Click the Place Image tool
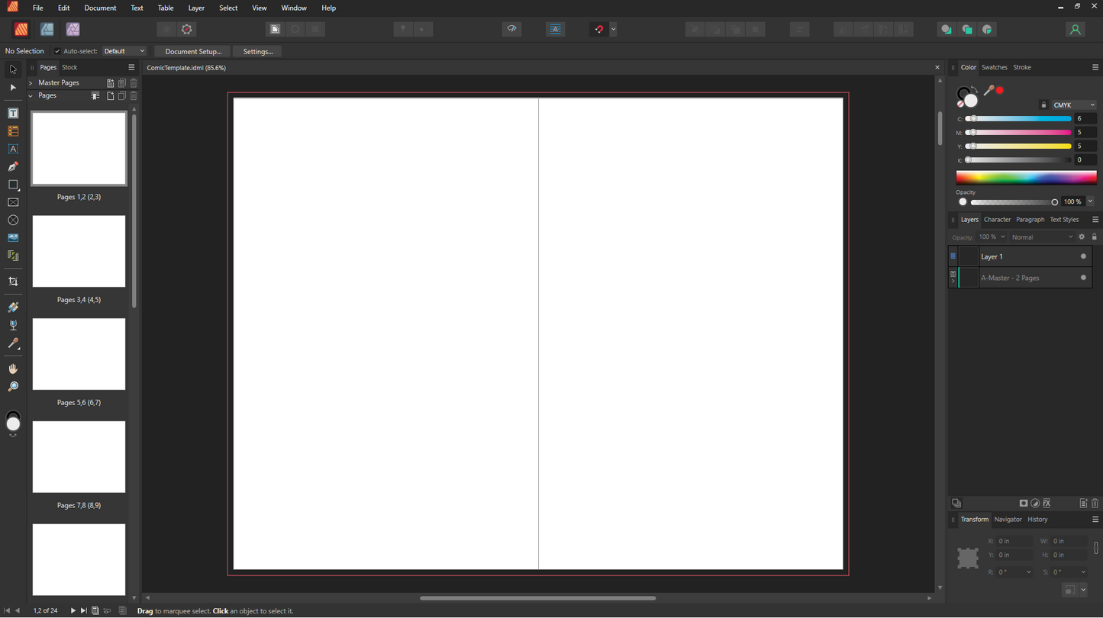The width and height of the screenshot is (1103, 618). coord(13,238)
